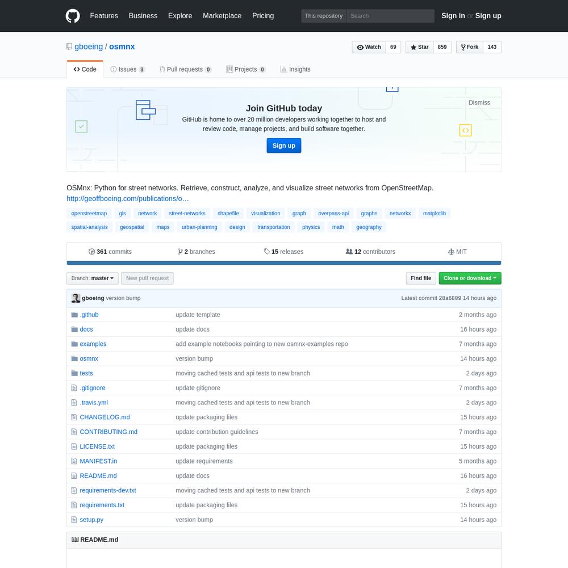The width and height of the screenshot is (568, 568).
Task: Switch to the Pull requests tab
Action: (x=185, y=69)
